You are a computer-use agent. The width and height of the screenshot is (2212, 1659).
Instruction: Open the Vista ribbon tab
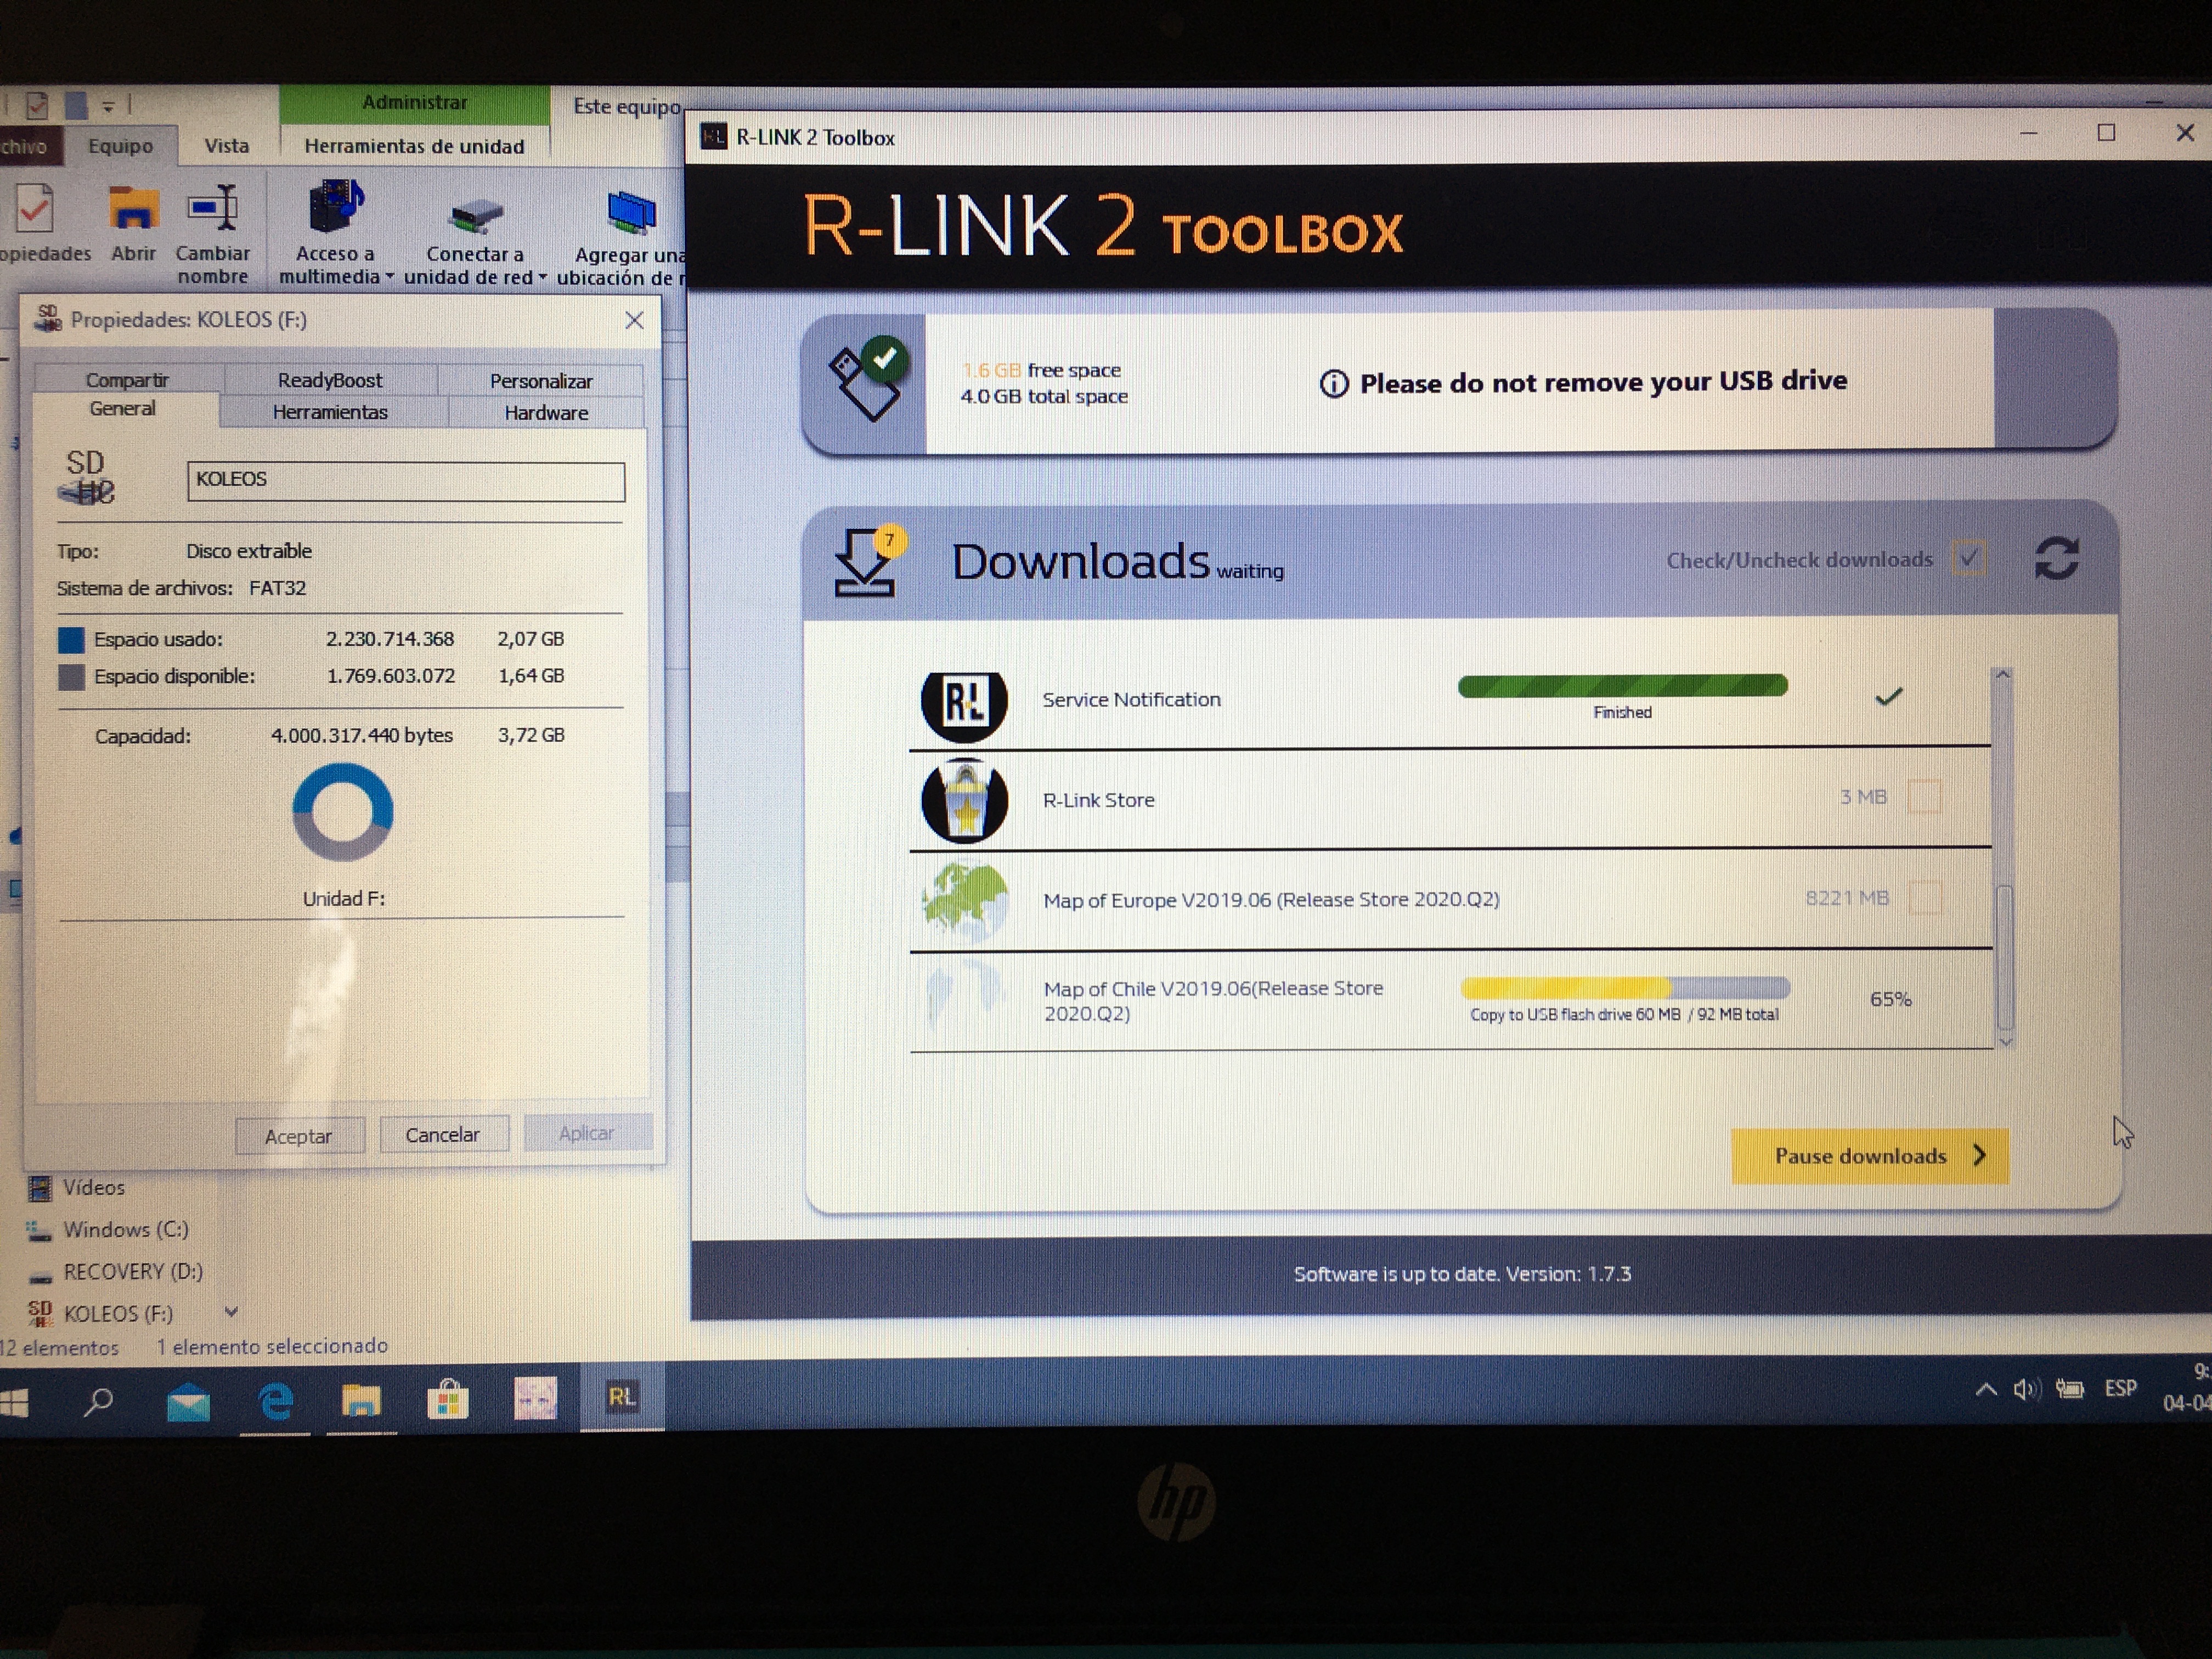tap(226, 146)
